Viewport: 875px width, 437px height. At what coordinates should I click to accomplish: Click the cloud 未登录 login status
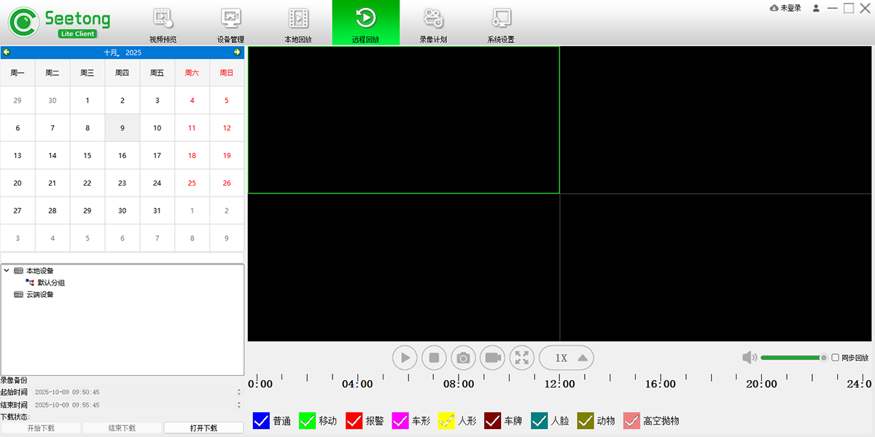[785, 8]
